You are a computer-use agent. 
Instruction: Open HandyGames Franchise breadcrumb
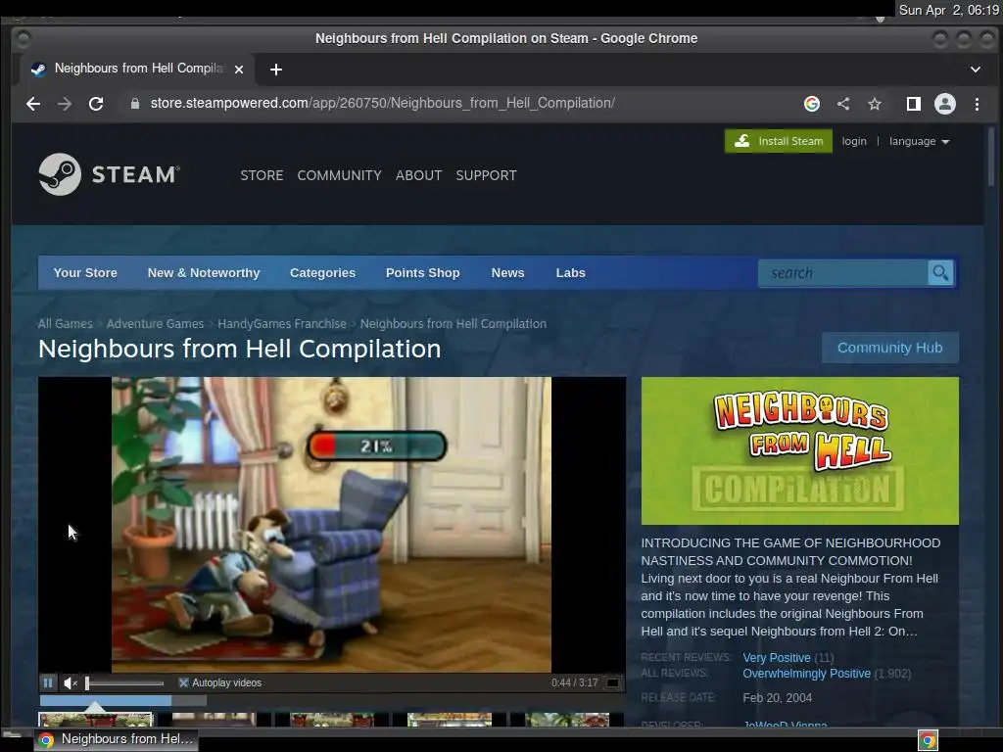(282, 323)
